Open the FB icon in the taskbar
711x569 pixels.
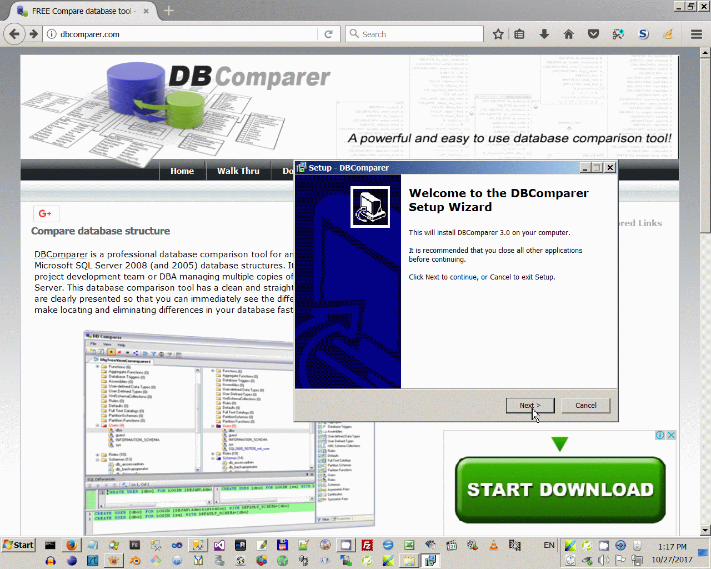(x=134, y=545)
